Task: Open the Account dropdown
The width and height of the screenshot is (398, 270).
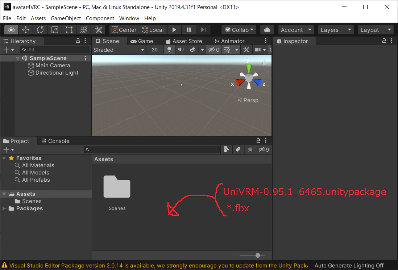Action: pos(296,30)
